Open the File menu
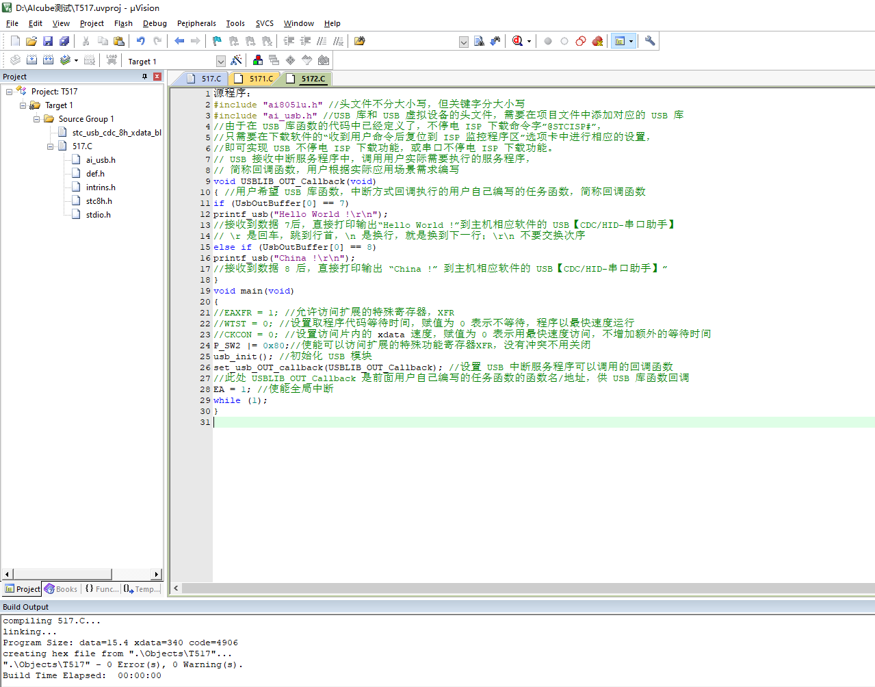The width and height of the screenshot is (875, 687). click(12, 23)
